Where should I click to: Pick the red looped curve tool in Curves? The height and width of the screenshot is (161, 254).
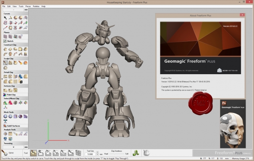6,23
